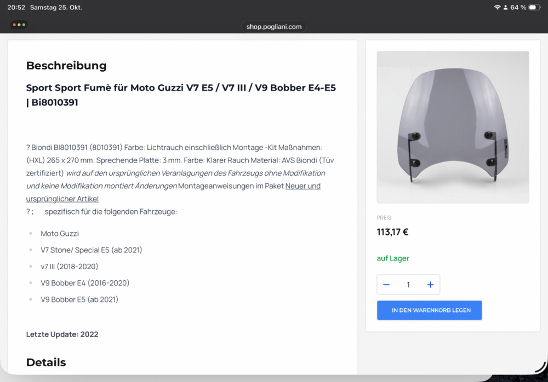Click V9 Bobber E5 (ab 2021) entry
548x382 pixels.
tap(79, 299)
